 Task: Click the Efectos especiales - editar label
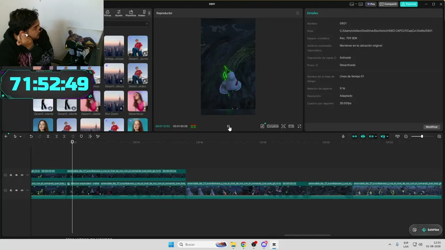(85, 183)
